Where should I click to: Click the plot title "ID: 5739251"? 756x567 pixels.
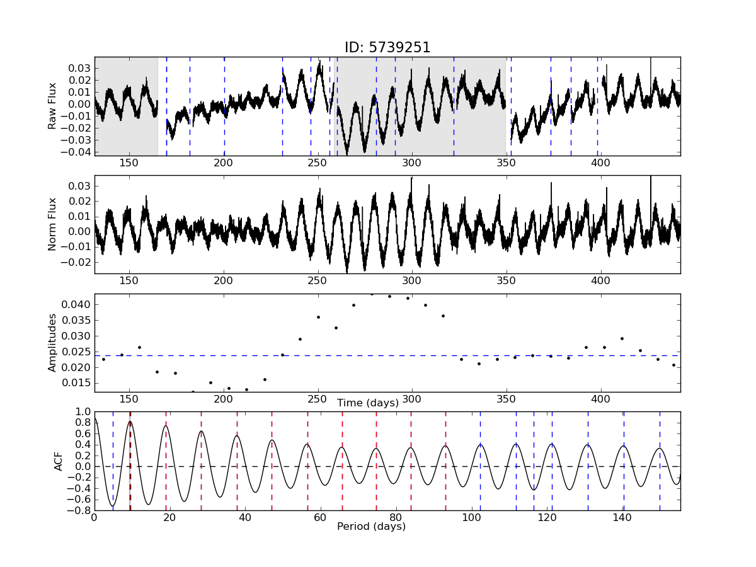click(387, 48)
